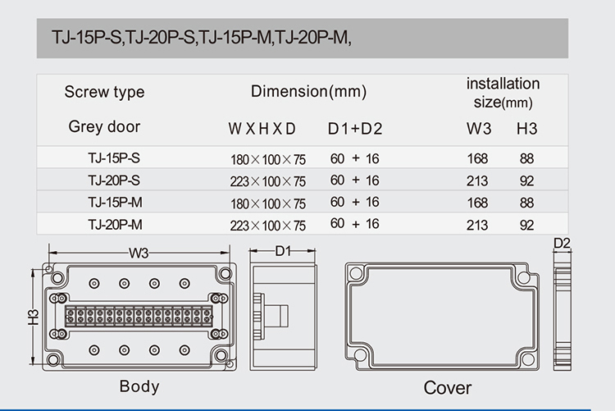
Task: Click the "Body" caption text
Action: point(139,386)
